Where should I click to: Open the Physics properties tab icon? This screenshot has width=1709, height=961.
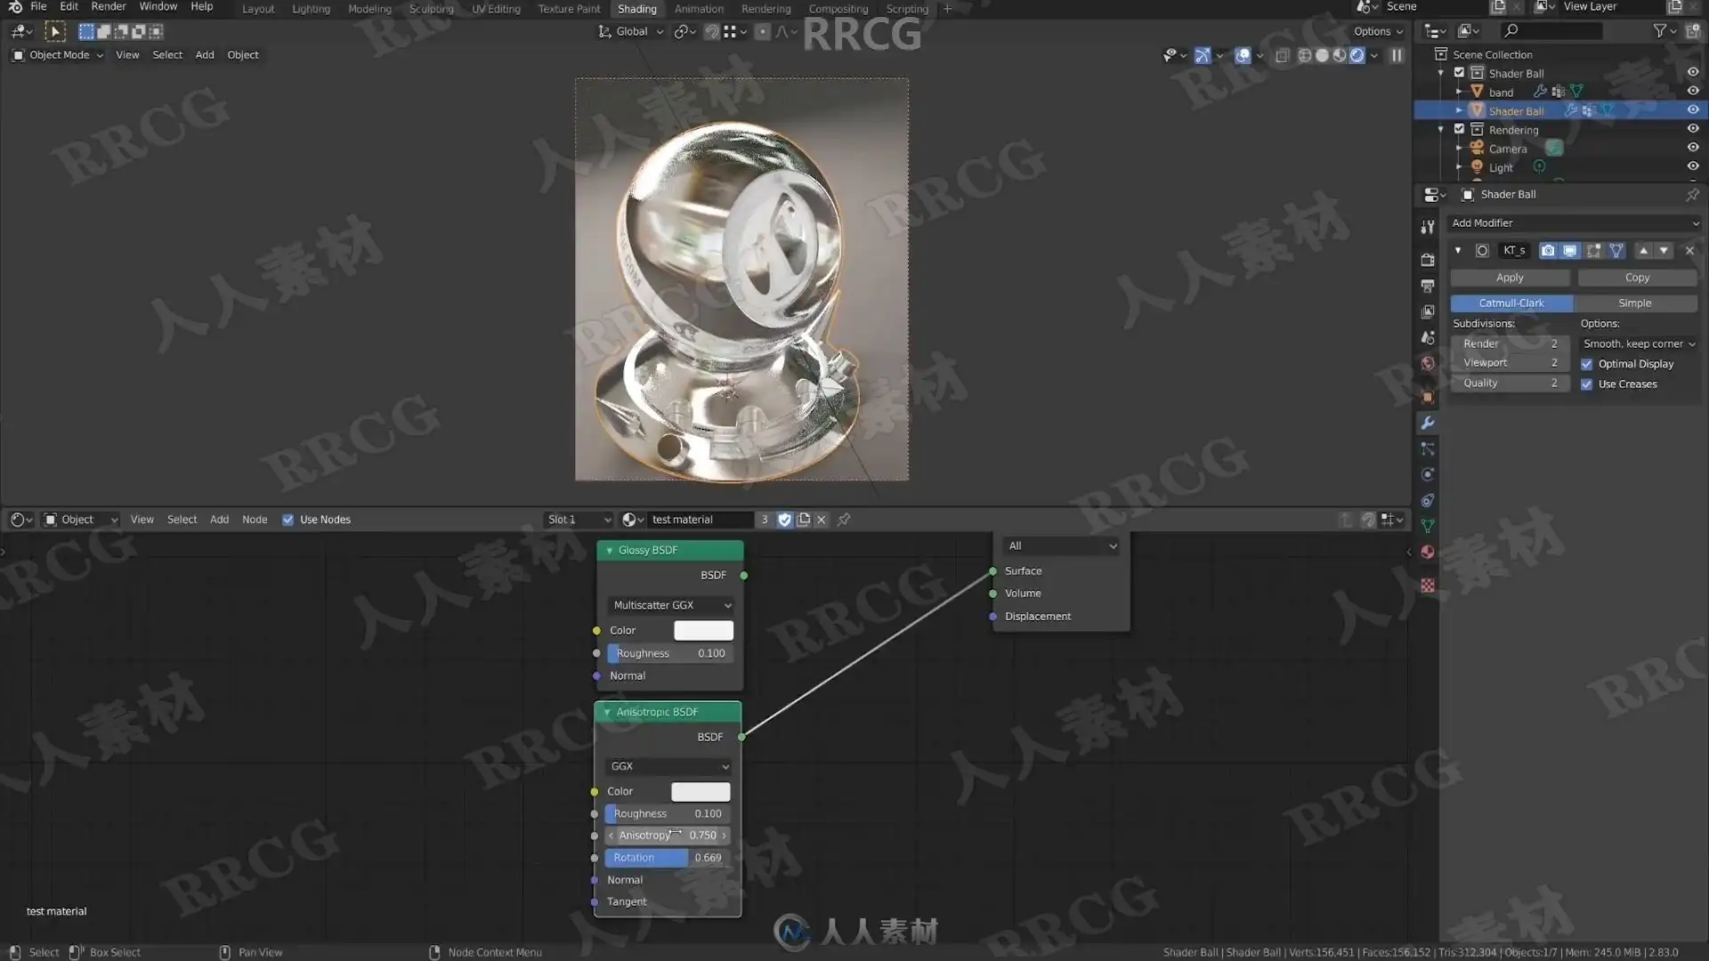pyautogui.click(x=1428, y=474)
